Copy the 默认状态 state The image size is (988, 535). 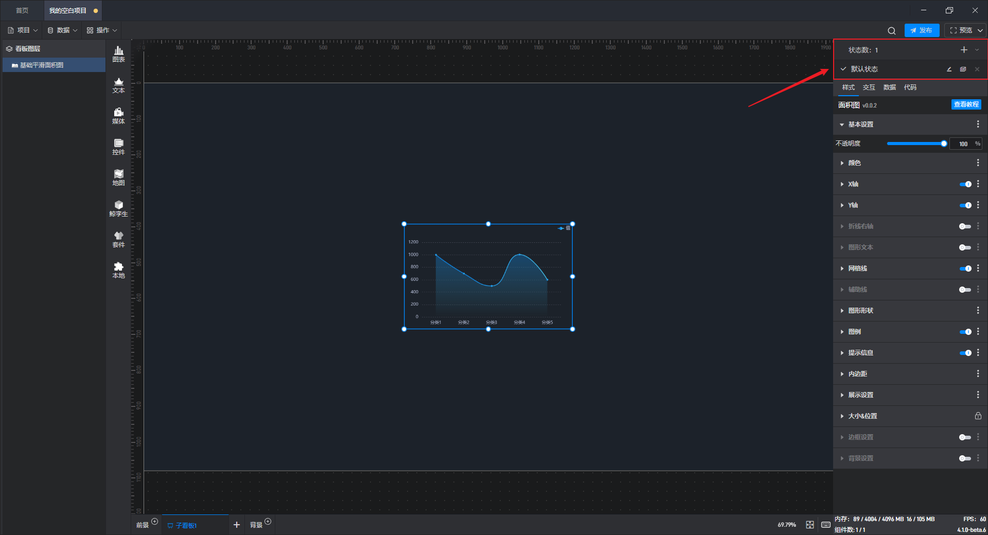pos(963,69)
